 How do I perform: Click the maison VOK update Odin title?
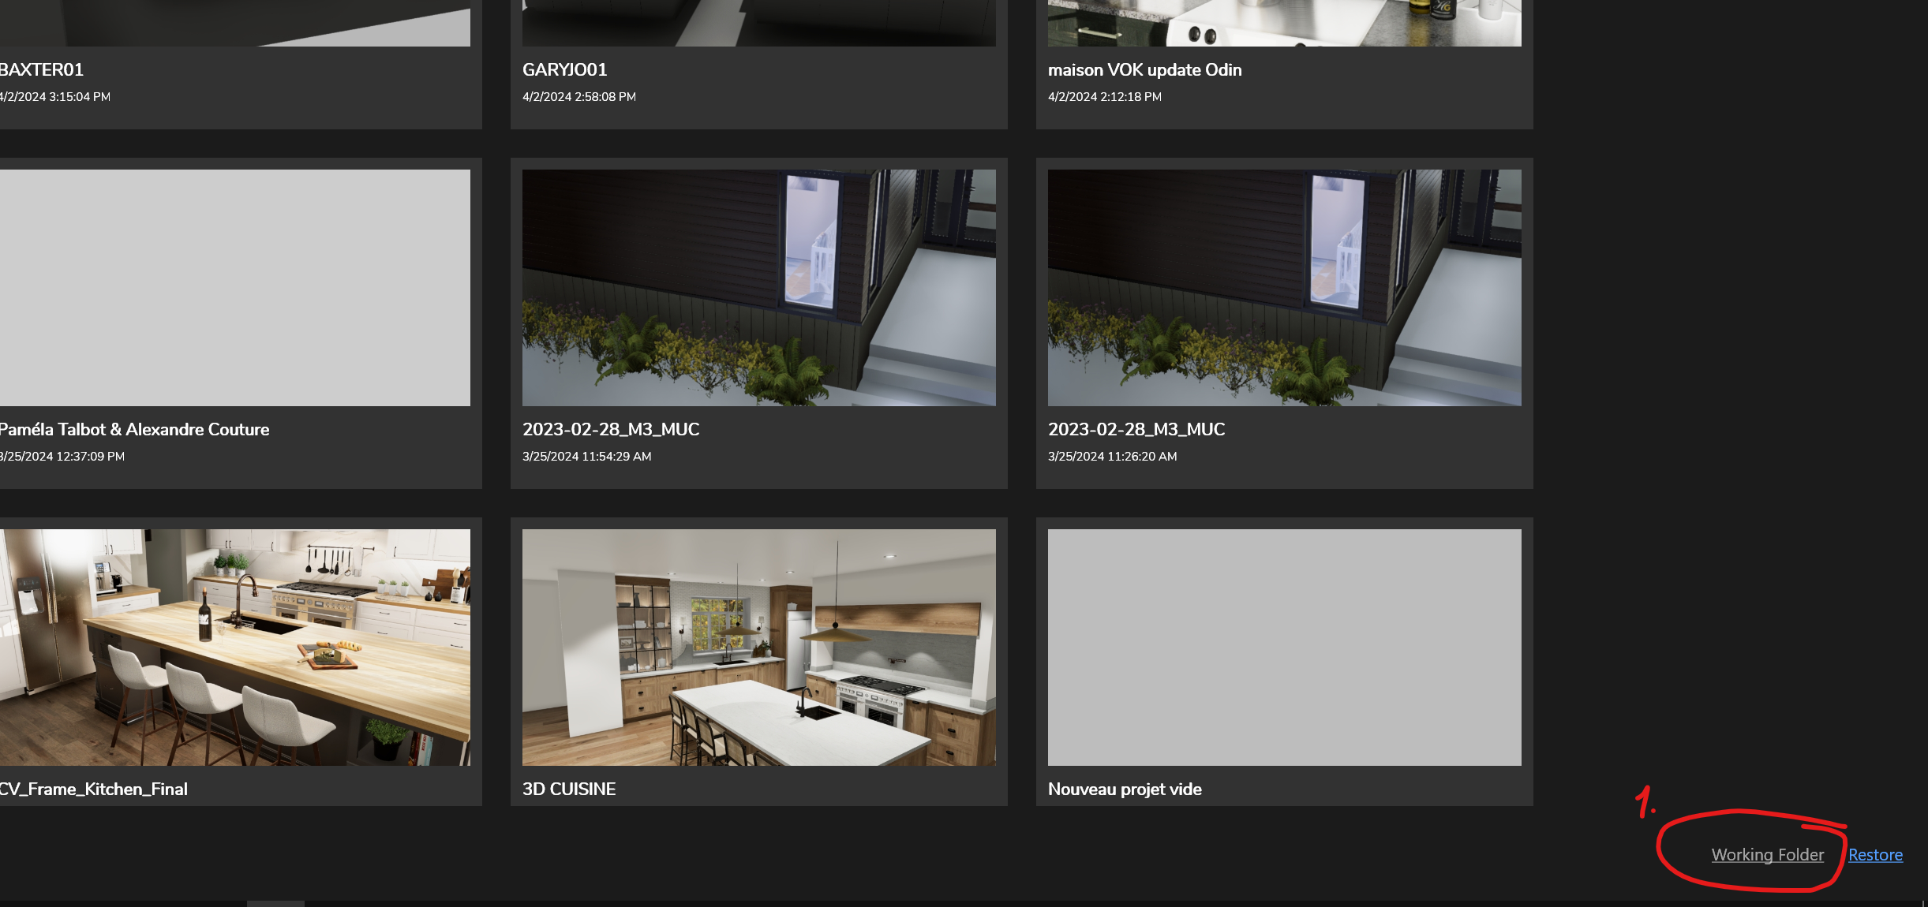(1144, 69)
